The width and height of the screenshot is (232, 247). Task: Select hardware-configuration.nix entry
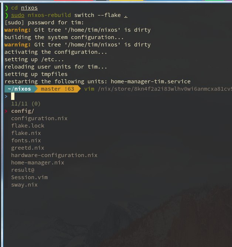(54, 155)
